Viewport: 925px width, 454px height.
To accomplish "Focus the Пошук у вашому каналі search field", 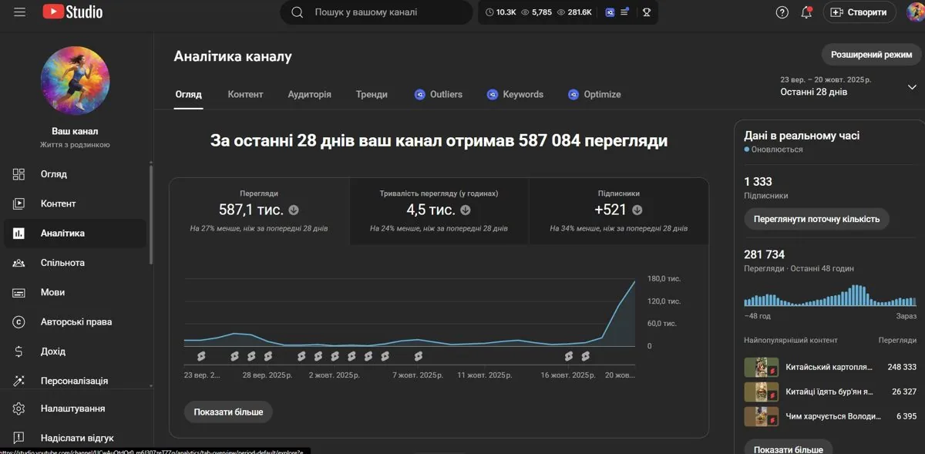I will pos(376,12).
